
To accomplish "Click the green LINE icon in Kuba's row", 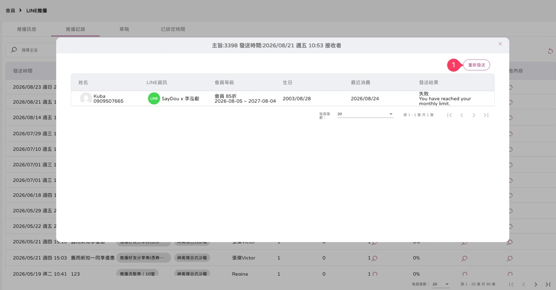I will click(154, 99).
